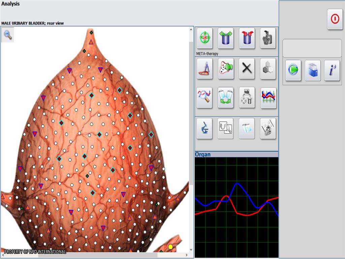Click the dotted shape with green arrow
The width and height of the screenshot is (345, 259).
click(x=226, y=68)
